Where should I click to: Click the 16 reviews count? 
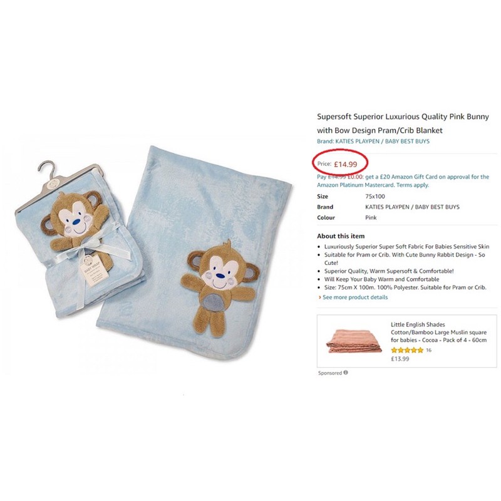tap(428, 350)
